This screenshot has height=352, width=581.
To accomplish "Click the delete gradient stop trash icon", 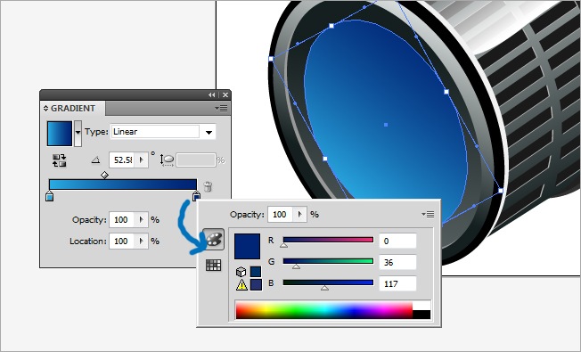I will (208, 186).
